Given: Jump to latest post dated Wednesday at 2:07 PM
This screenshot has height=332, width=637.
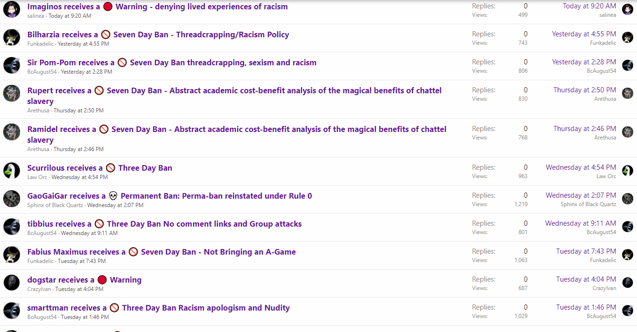Looking at the screenshot, I should pos(581,195).
